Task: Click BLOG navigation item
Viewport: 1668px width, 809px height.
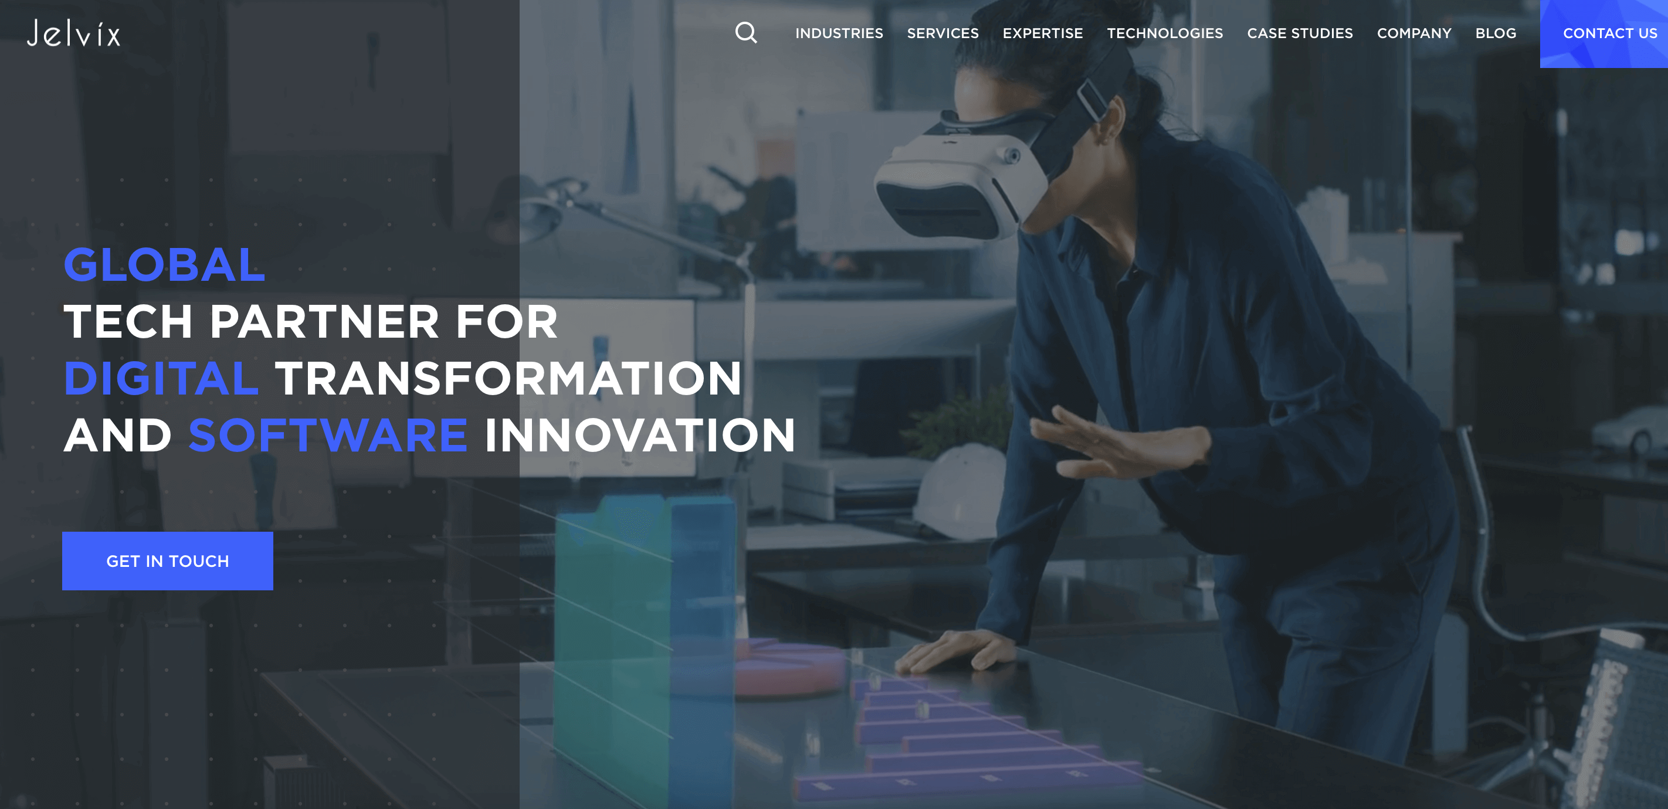Action: [x=1497, y=33]
